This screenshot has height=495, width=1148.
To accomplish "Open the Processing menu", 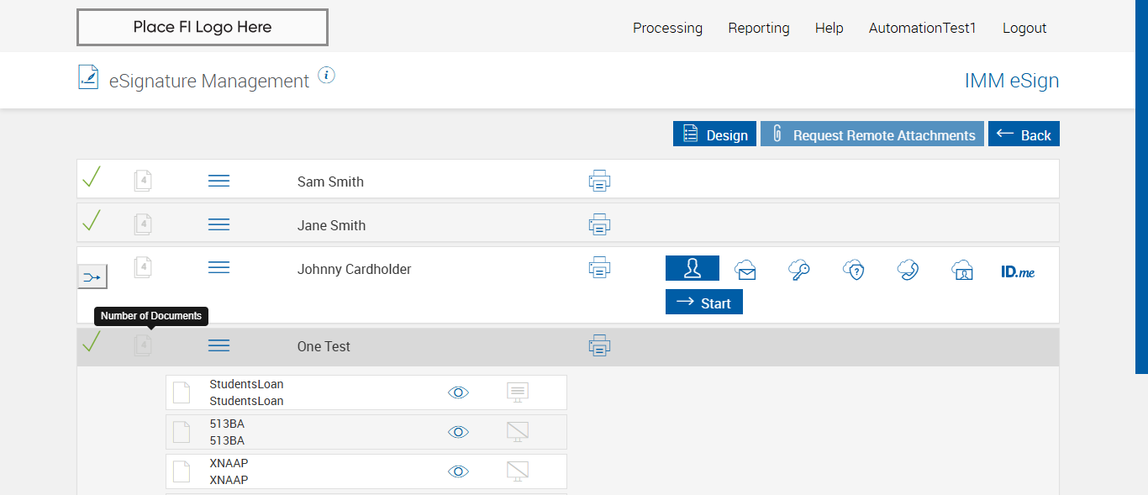I will tap(667, 28).
